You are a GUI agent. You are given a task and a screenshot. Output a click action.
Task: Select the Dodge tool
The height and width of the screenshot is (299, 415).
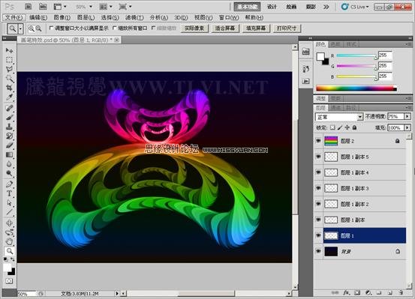[9, 173]
